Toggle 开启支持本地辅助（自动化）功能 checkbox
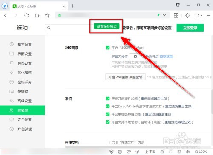The image size is (213, 155). [x=108, y=122]
